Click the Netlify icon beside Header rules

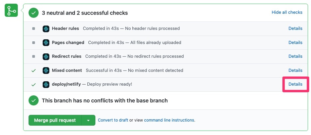click(46, 29)
